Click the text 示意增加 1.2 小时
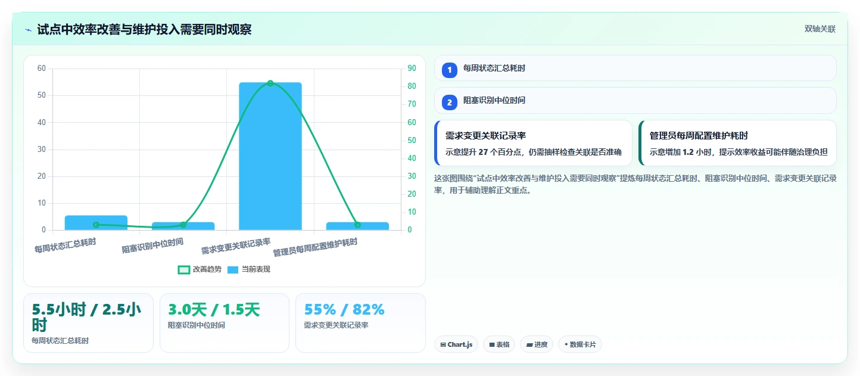The width and height of the screenshot is (860, 376). click(x=682, y=152)
